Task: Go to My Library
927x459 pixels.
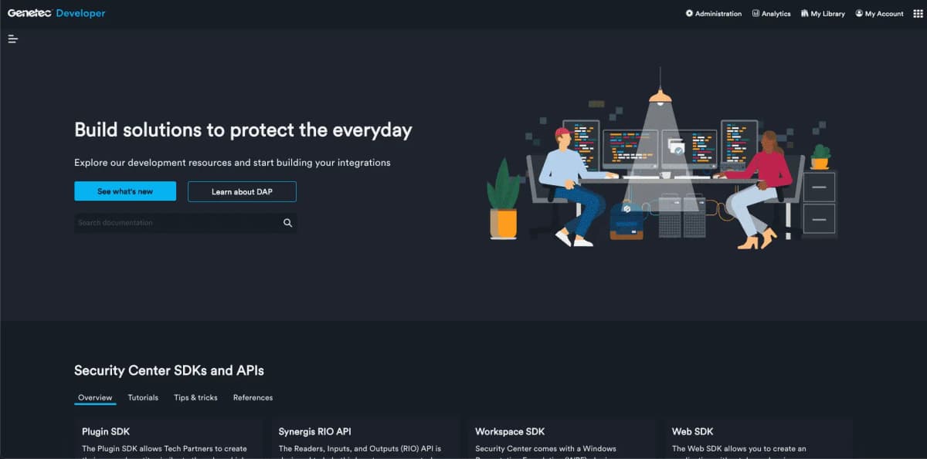Action: tap(823, 14)
